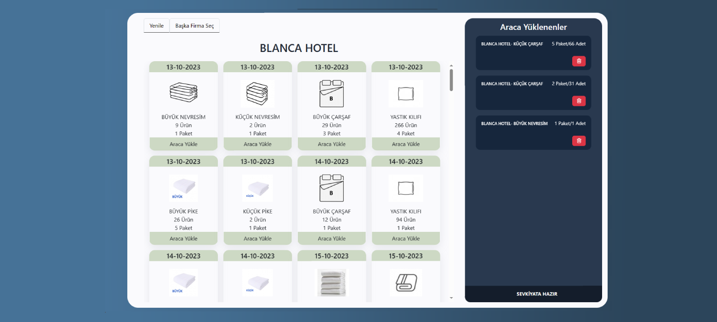Click the Araca Yüklenenler panel title
717x322 pixels.
pos(533,27)
